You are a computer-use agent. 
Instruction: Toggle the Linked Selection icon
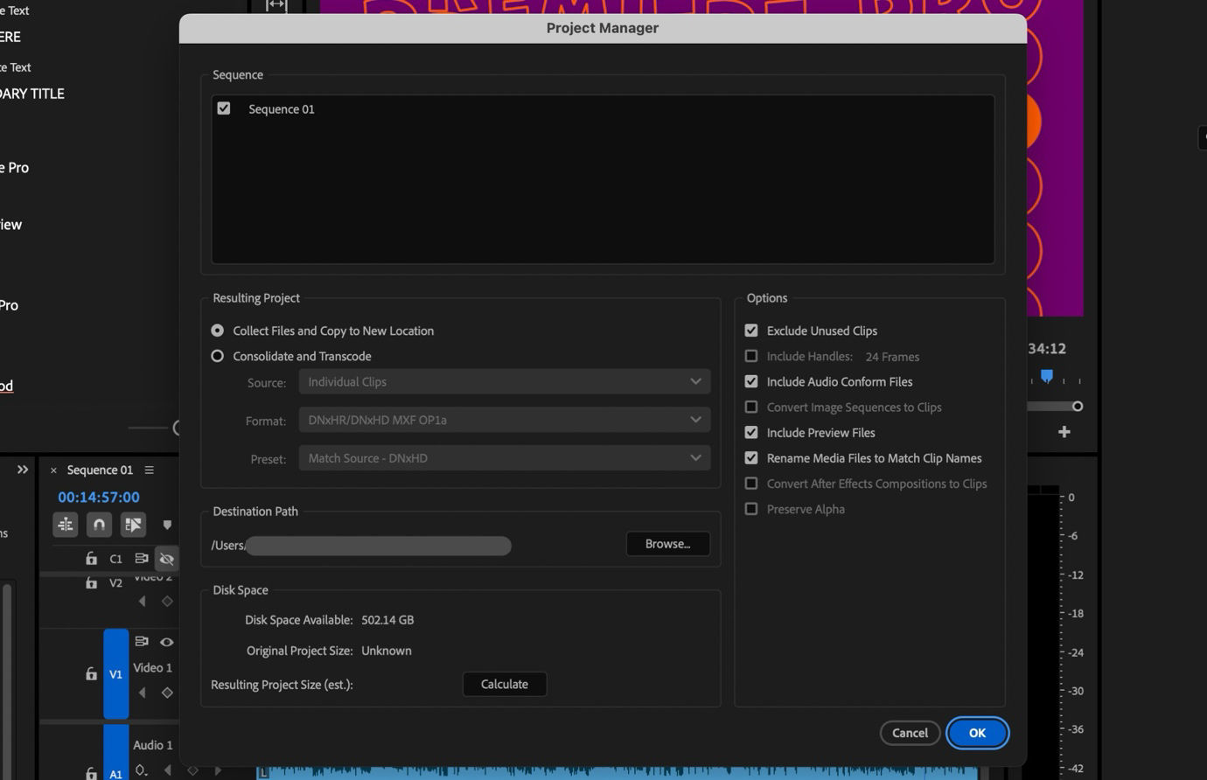click(131, 525)
